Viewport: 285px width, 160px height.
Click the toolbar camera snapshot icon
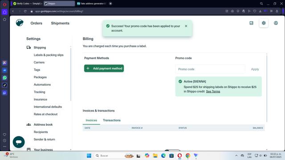(x=232, y=11)
